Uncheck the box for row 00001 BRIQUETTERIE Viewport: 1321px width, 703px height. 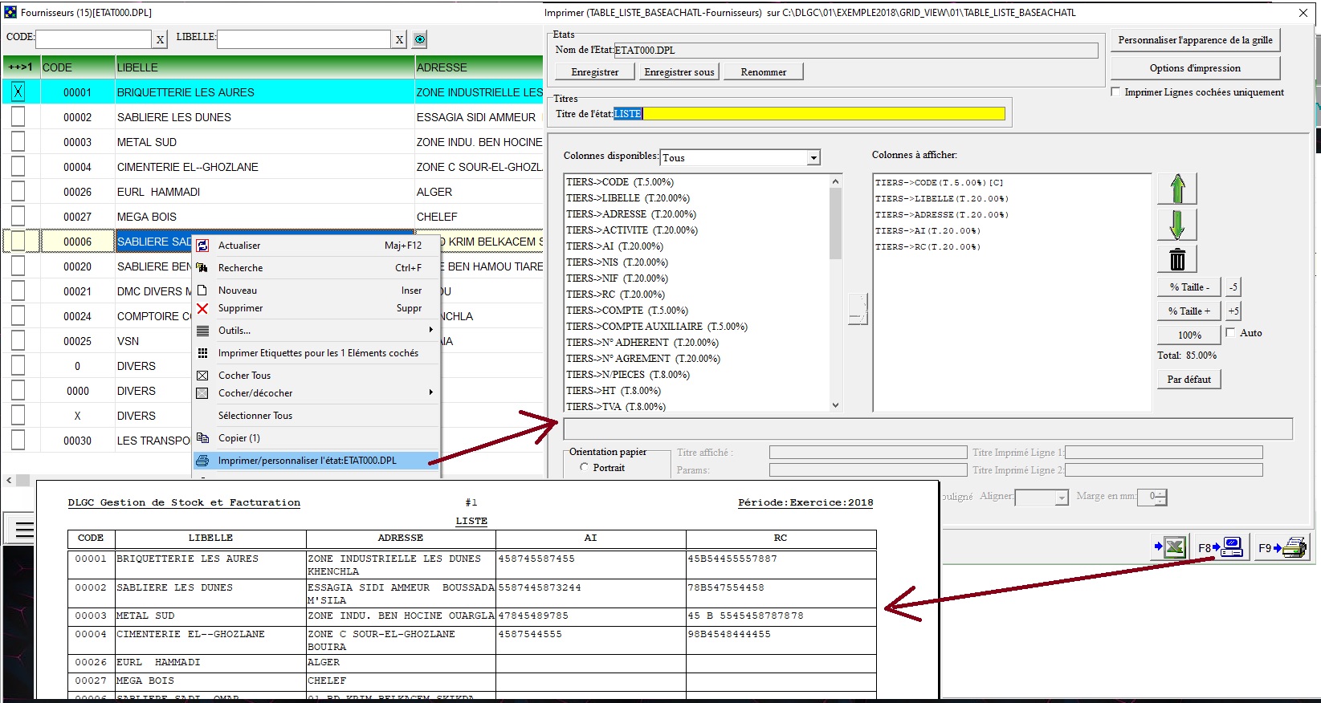pyautogui.click(x=18, y=92)
